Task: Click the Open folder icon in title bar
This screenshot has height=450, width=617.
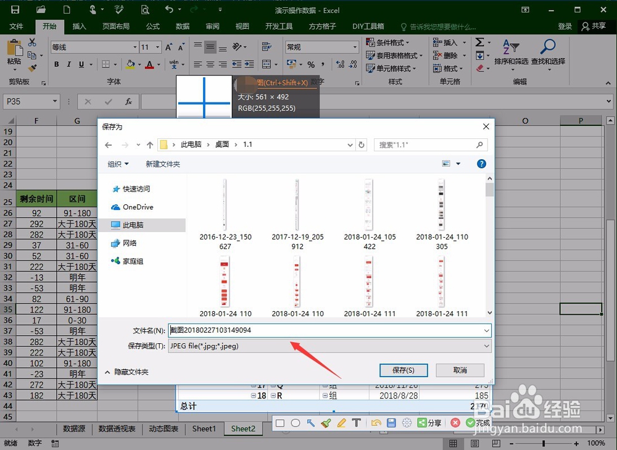Action: [x=41, y=9]
